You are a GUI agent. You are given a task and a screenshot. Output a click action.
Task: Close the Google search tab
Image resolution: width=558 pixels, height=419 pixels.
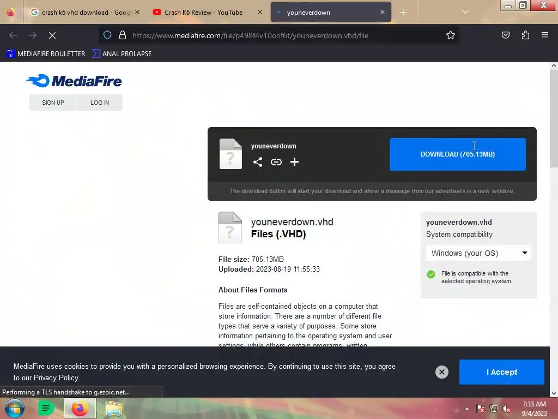pos(137,12)
